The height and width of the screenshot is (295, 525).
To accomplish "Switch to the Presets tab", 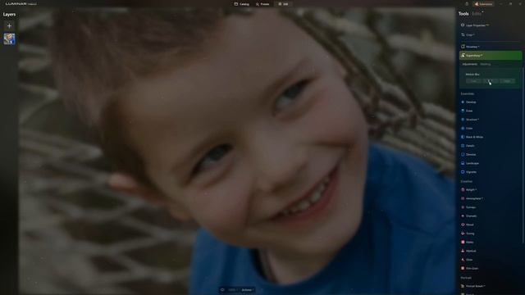I will [262, 4].
